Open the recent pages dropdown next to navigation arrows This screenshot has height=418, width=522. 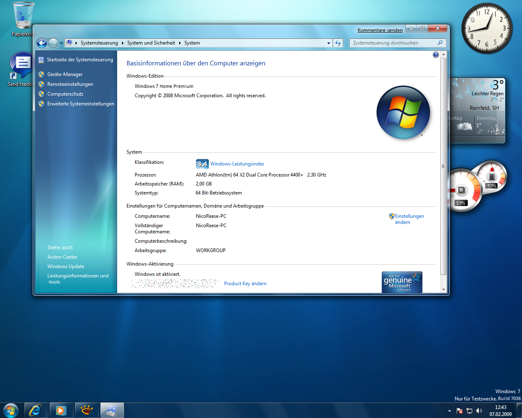click(61, 43)
